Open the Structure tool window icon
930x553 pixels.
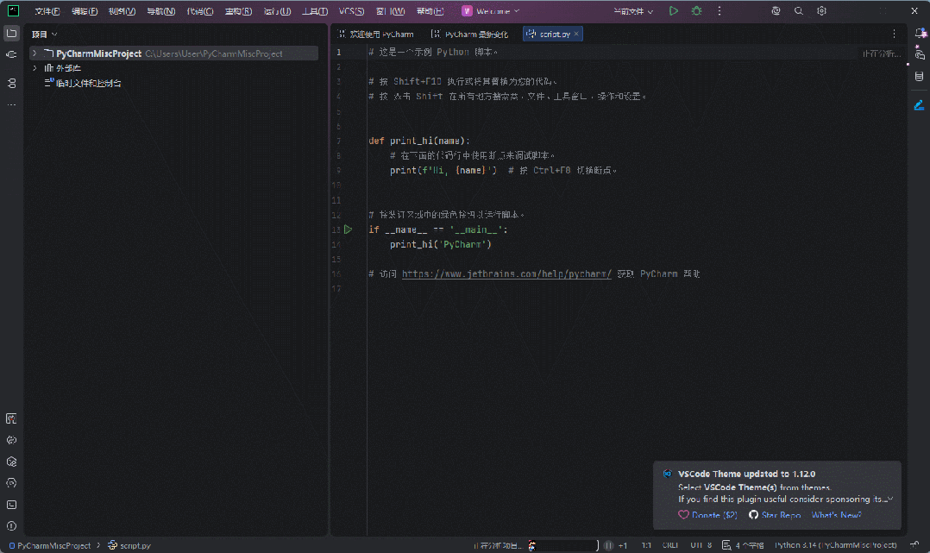pyautogui.click(x=11, y=83)
